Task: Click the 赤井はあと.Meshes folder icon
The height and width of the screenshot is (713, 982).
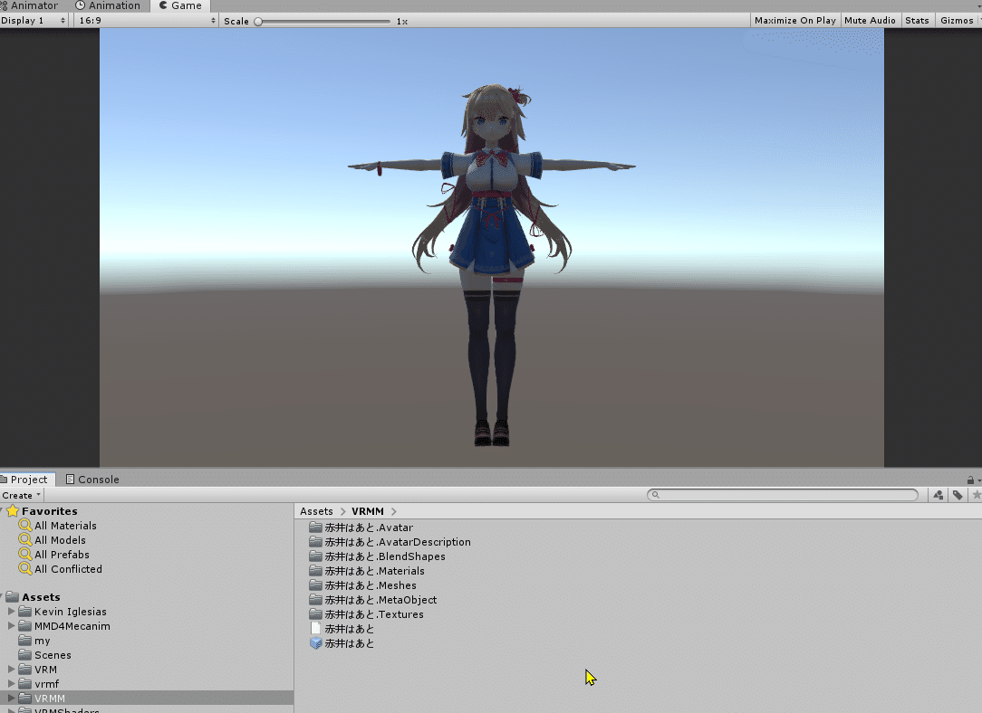Action: coord(315,585)
